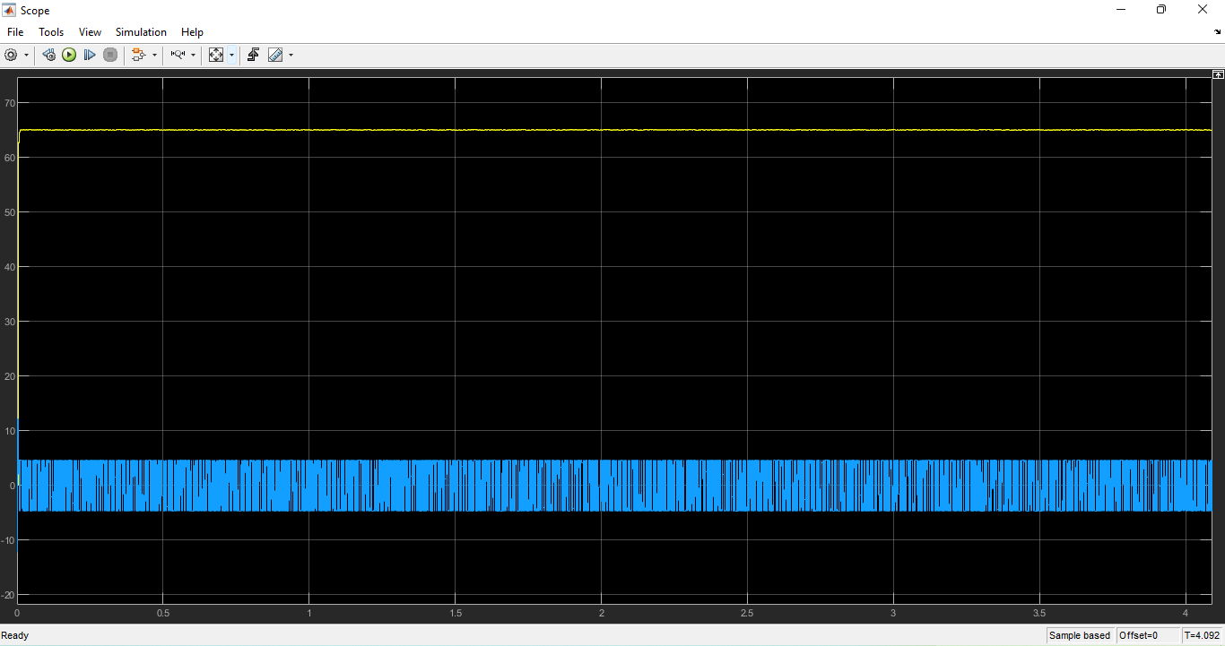Open the Tools menu
The height and width of the screenshot is (646, 1225).
click(x=51, y=32)
